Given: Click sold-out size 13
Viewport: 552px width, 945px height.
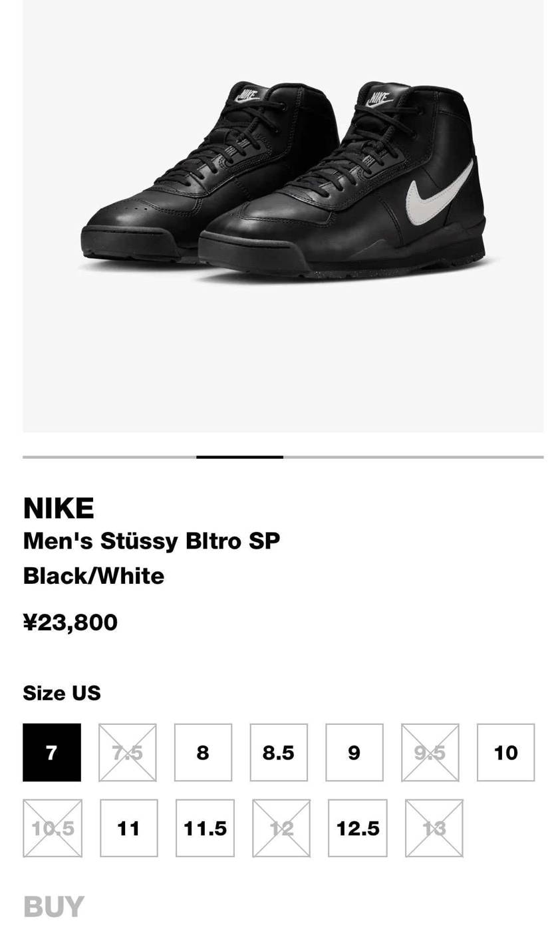Looking at the screenshot, I should pos(434,828).
